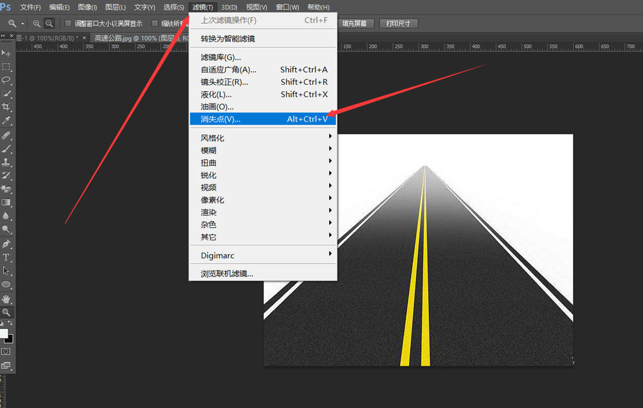Select the Quick Selection tool
The image size is (643, 408).
click(6, 93)
